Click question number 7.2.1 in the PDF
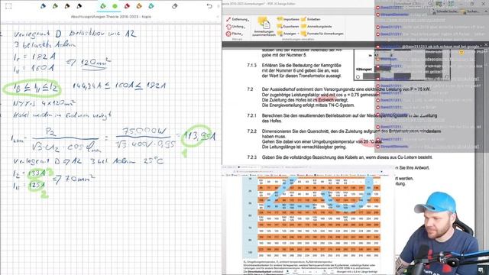 251,115
